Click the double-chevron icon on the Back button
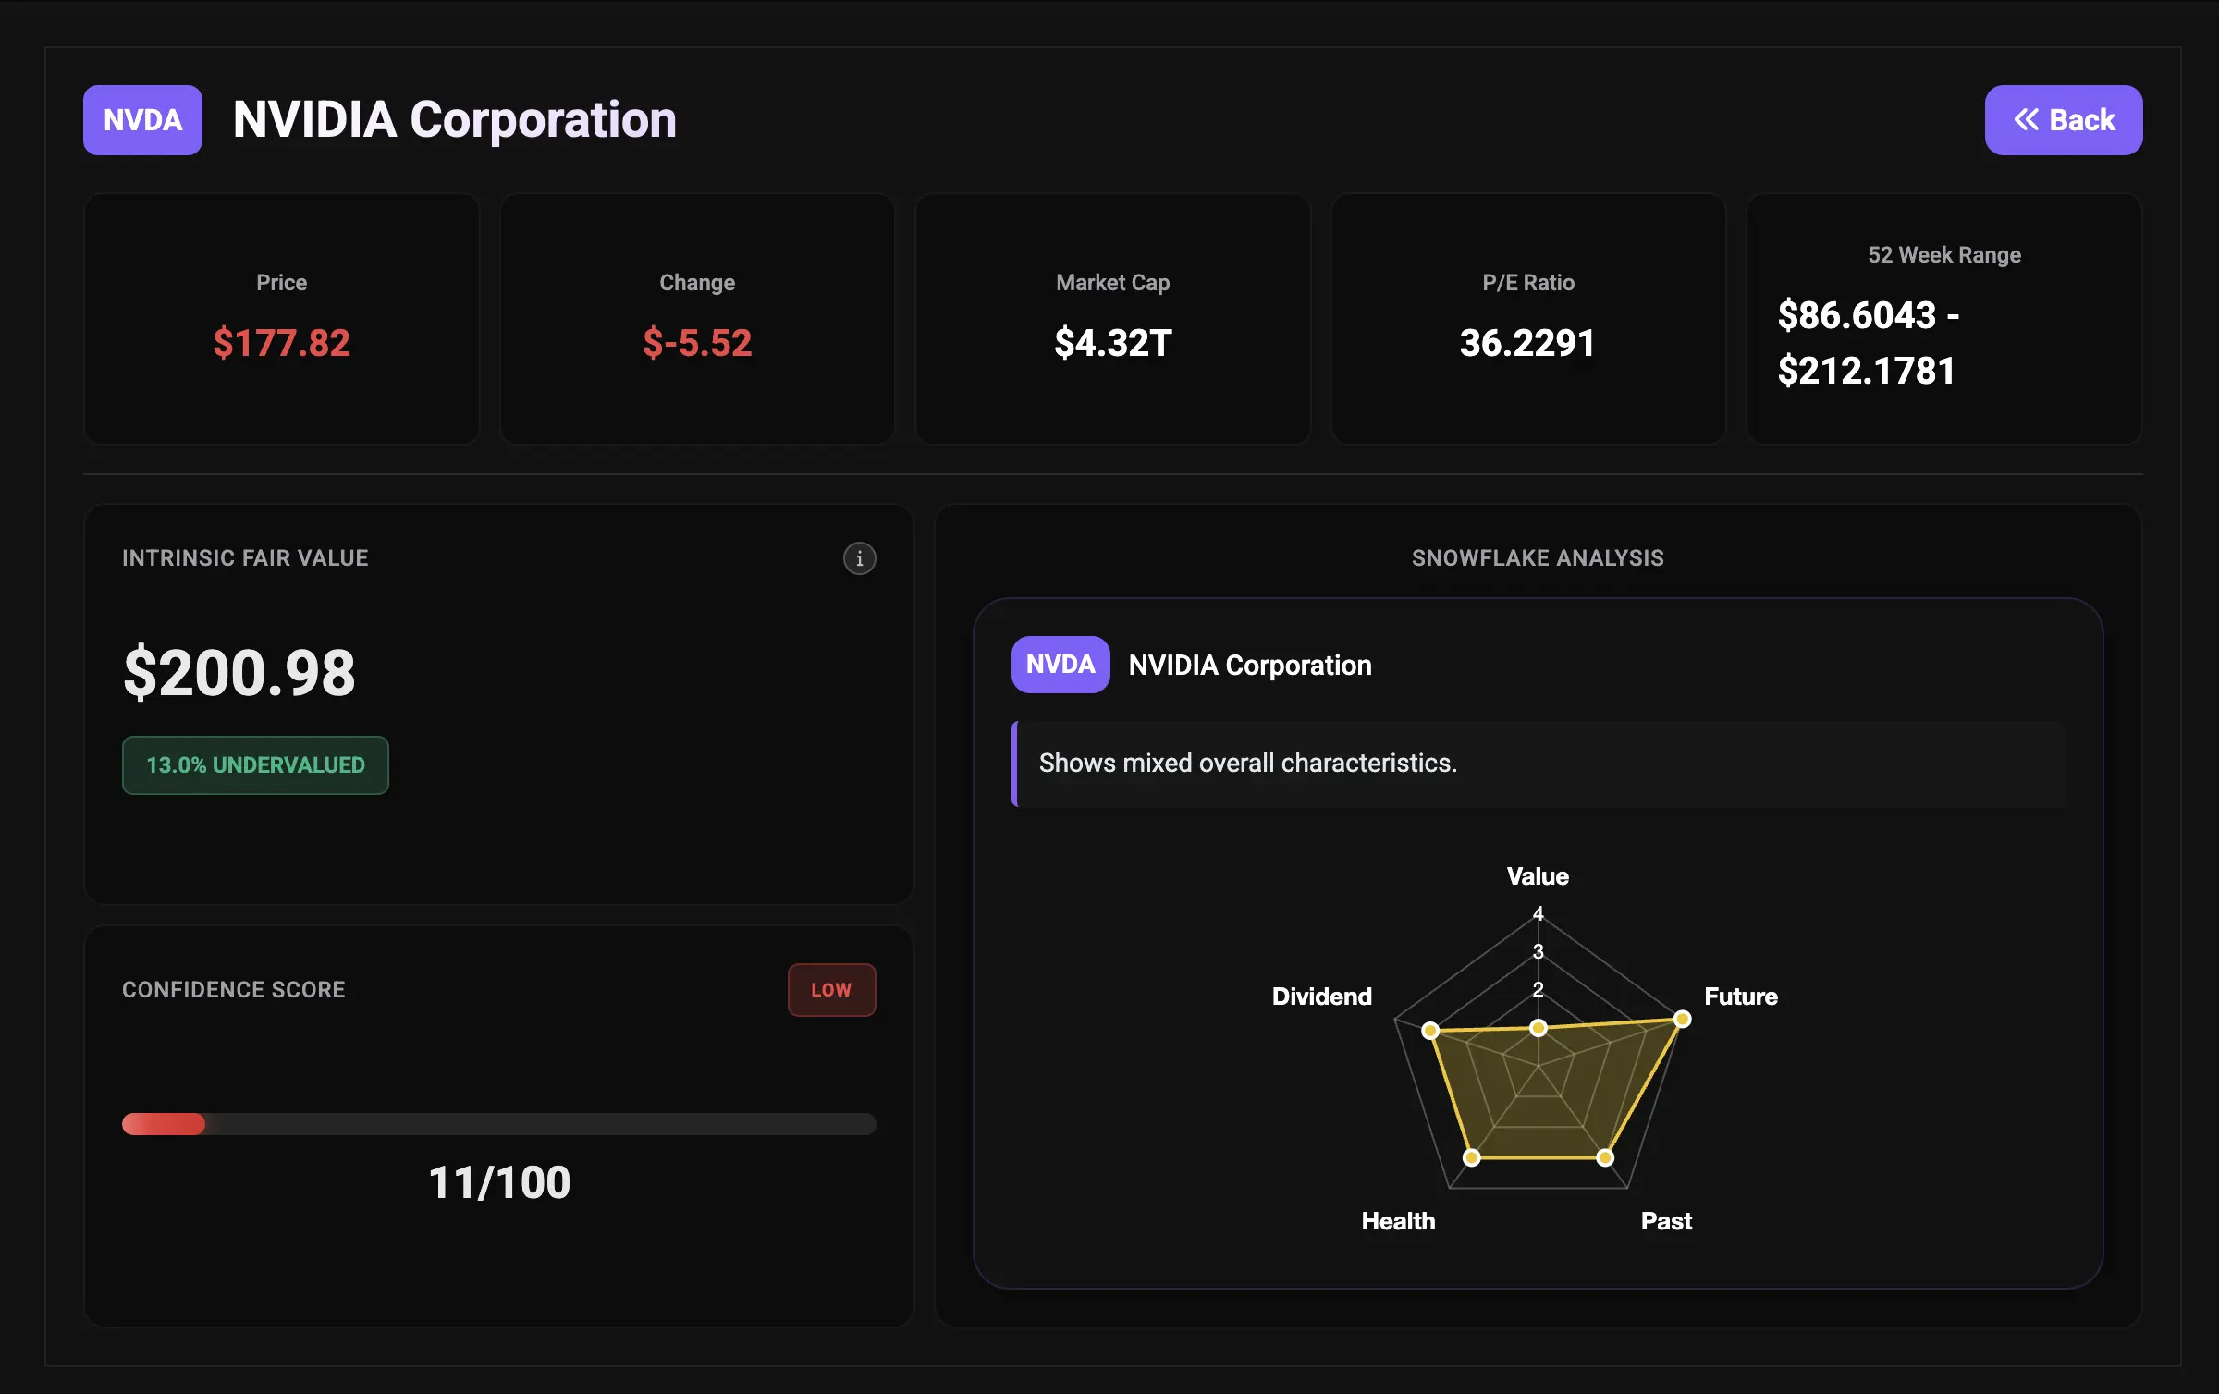The height and width of the screenshot is (1394, 2219). click(2025, 119)
